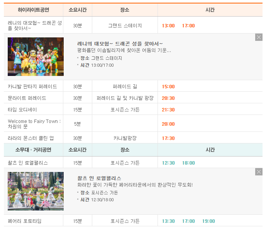Select the 카니발광장 venue cell
266x229 pixels.
[125, 138]
